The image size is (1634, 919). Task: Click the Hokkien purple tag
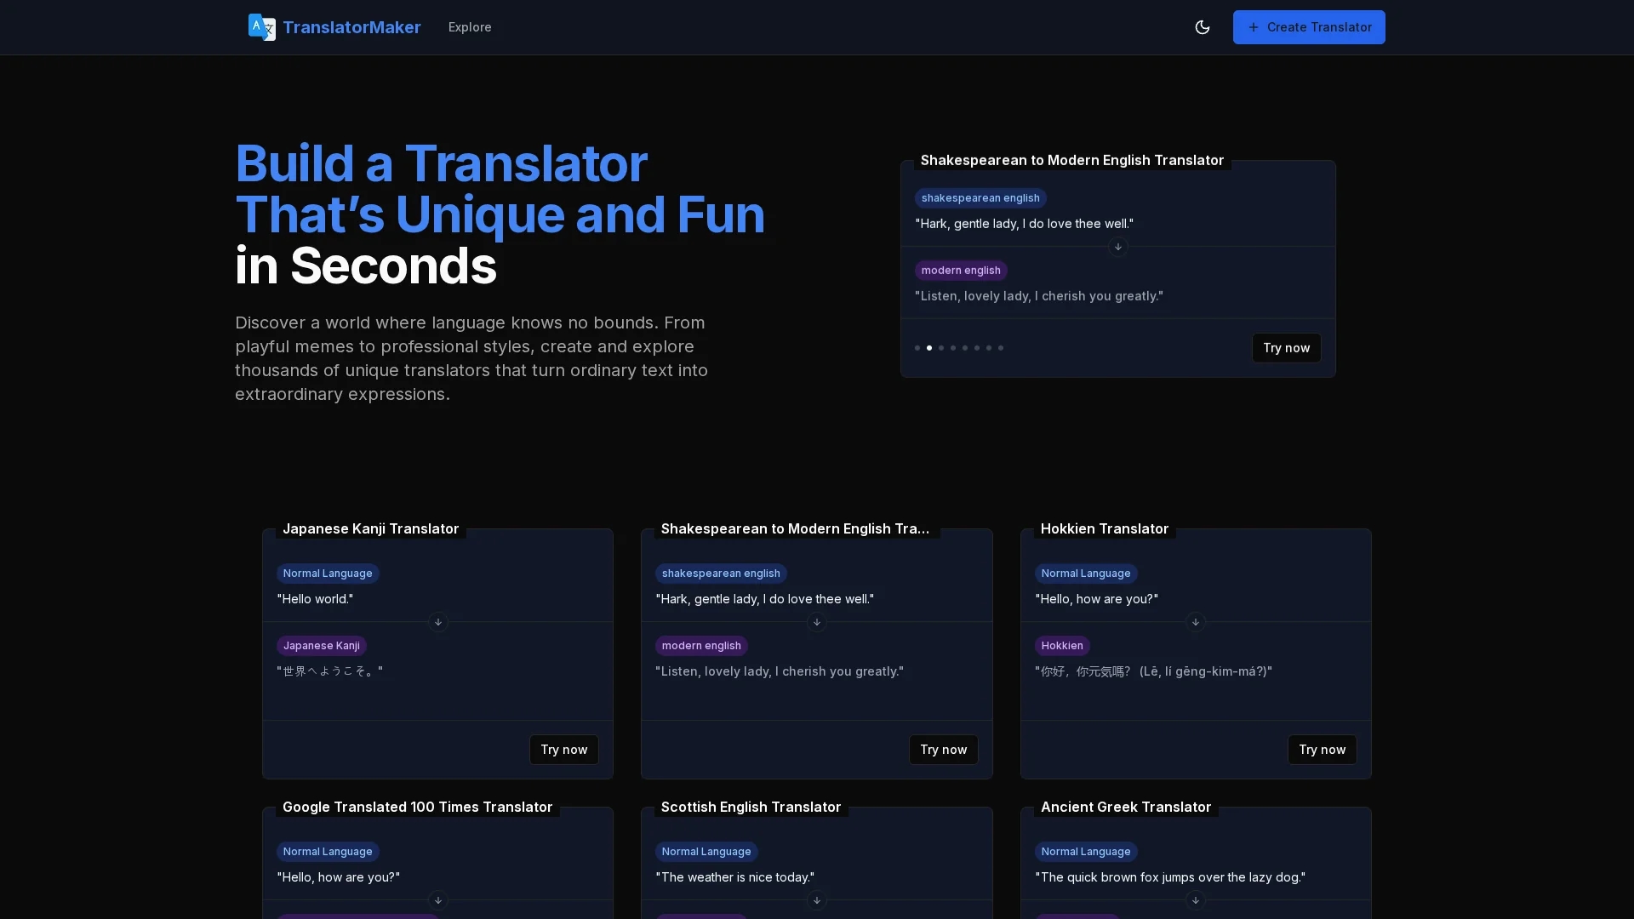(x=1062, y=646)
